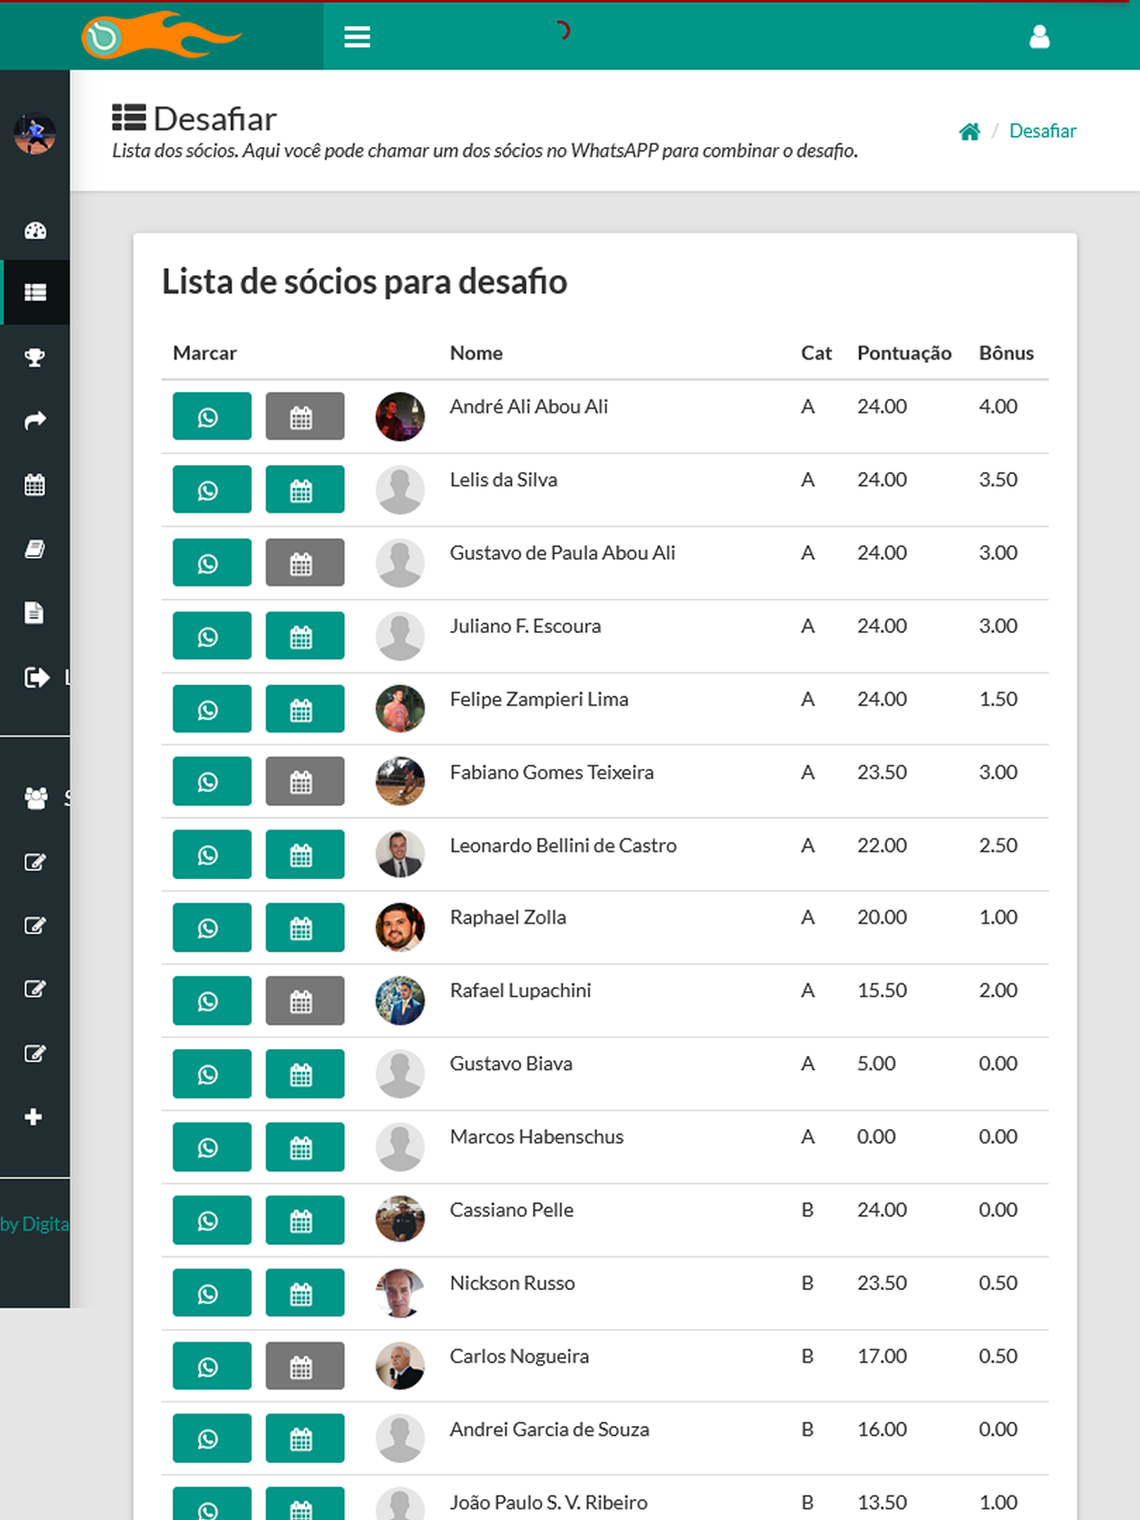Schedule with Andrei Garcia de Souza

305,1438
